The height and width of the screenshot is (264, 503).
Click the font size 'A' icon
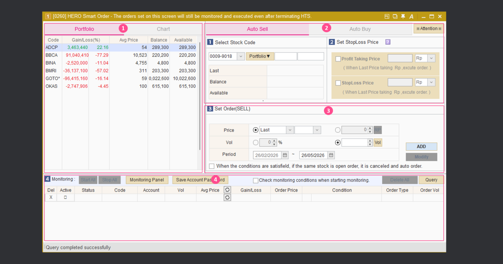[411, 17]
